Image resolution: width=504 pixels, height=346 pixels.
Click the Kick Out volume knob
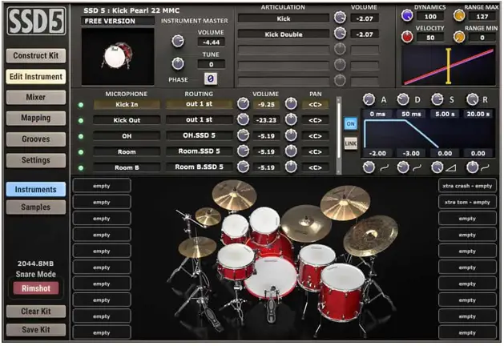point(243,119)
